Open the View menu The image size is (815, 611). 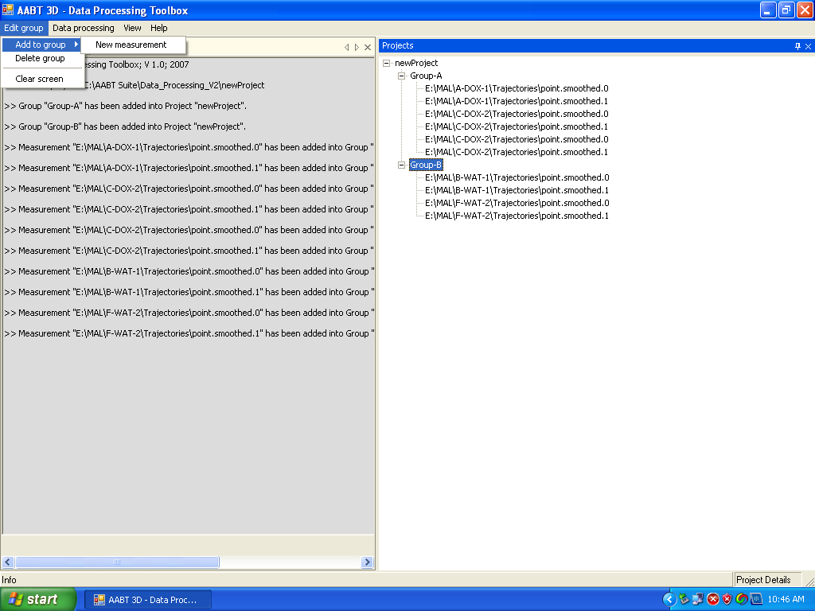click(x=132, y=28)
